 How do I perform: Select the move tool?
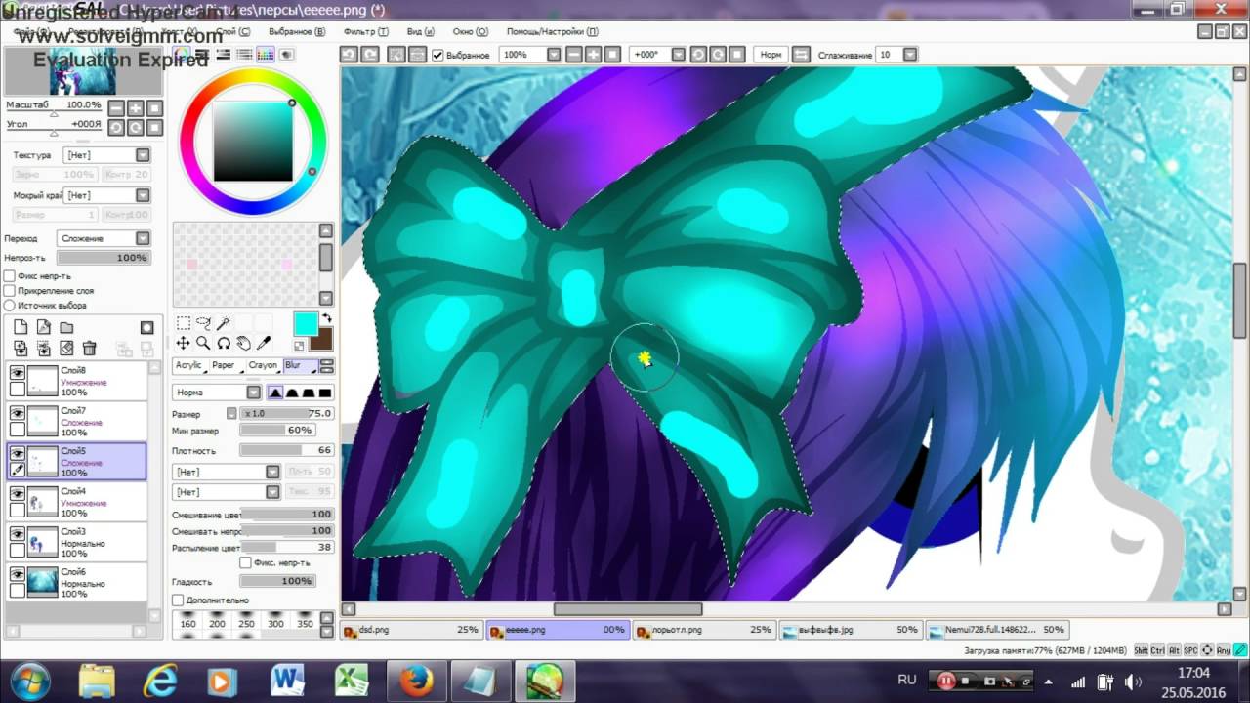point(183,343)
